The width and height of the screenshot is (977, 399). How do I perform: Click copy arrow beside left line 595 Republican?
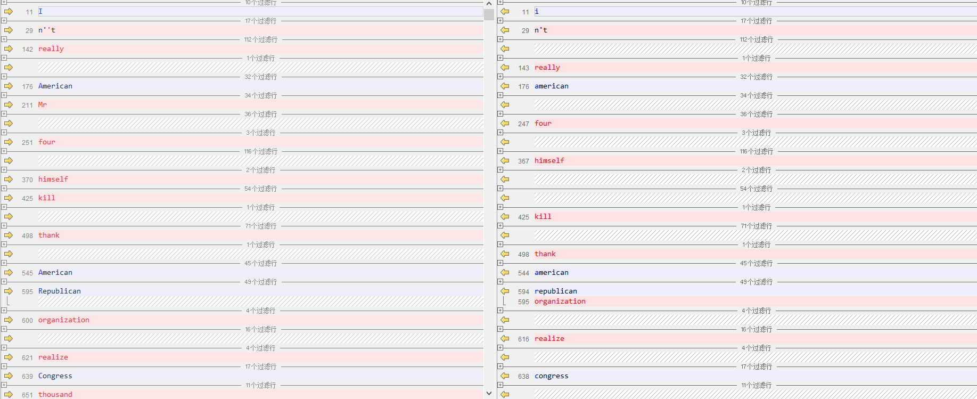9,291
